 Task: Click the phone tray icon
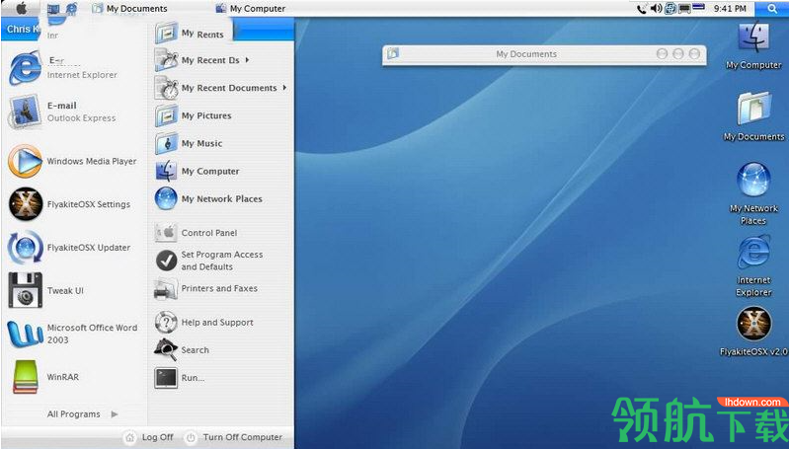(x=642, y=9)
